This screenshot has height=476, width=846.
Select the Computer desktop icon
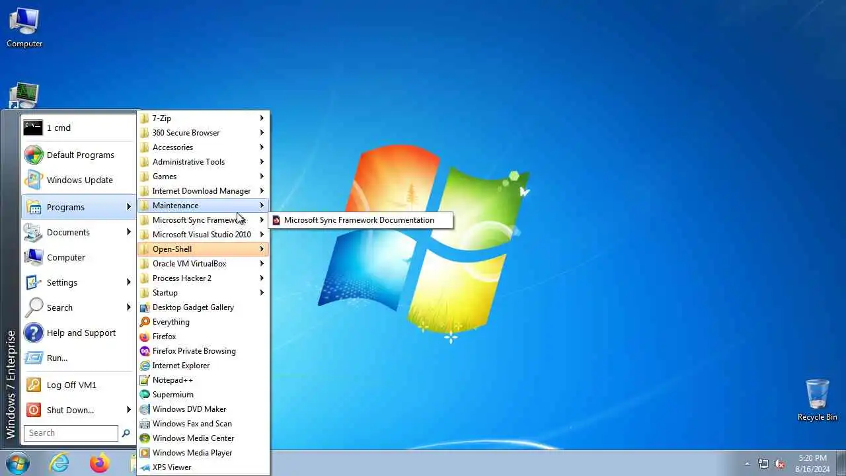pos(24,28)
